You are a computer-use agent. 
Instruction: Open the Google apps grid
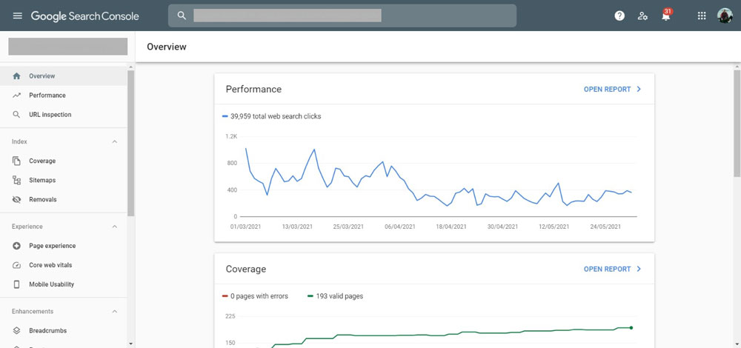pyautogui.click(x=702, y=16)
